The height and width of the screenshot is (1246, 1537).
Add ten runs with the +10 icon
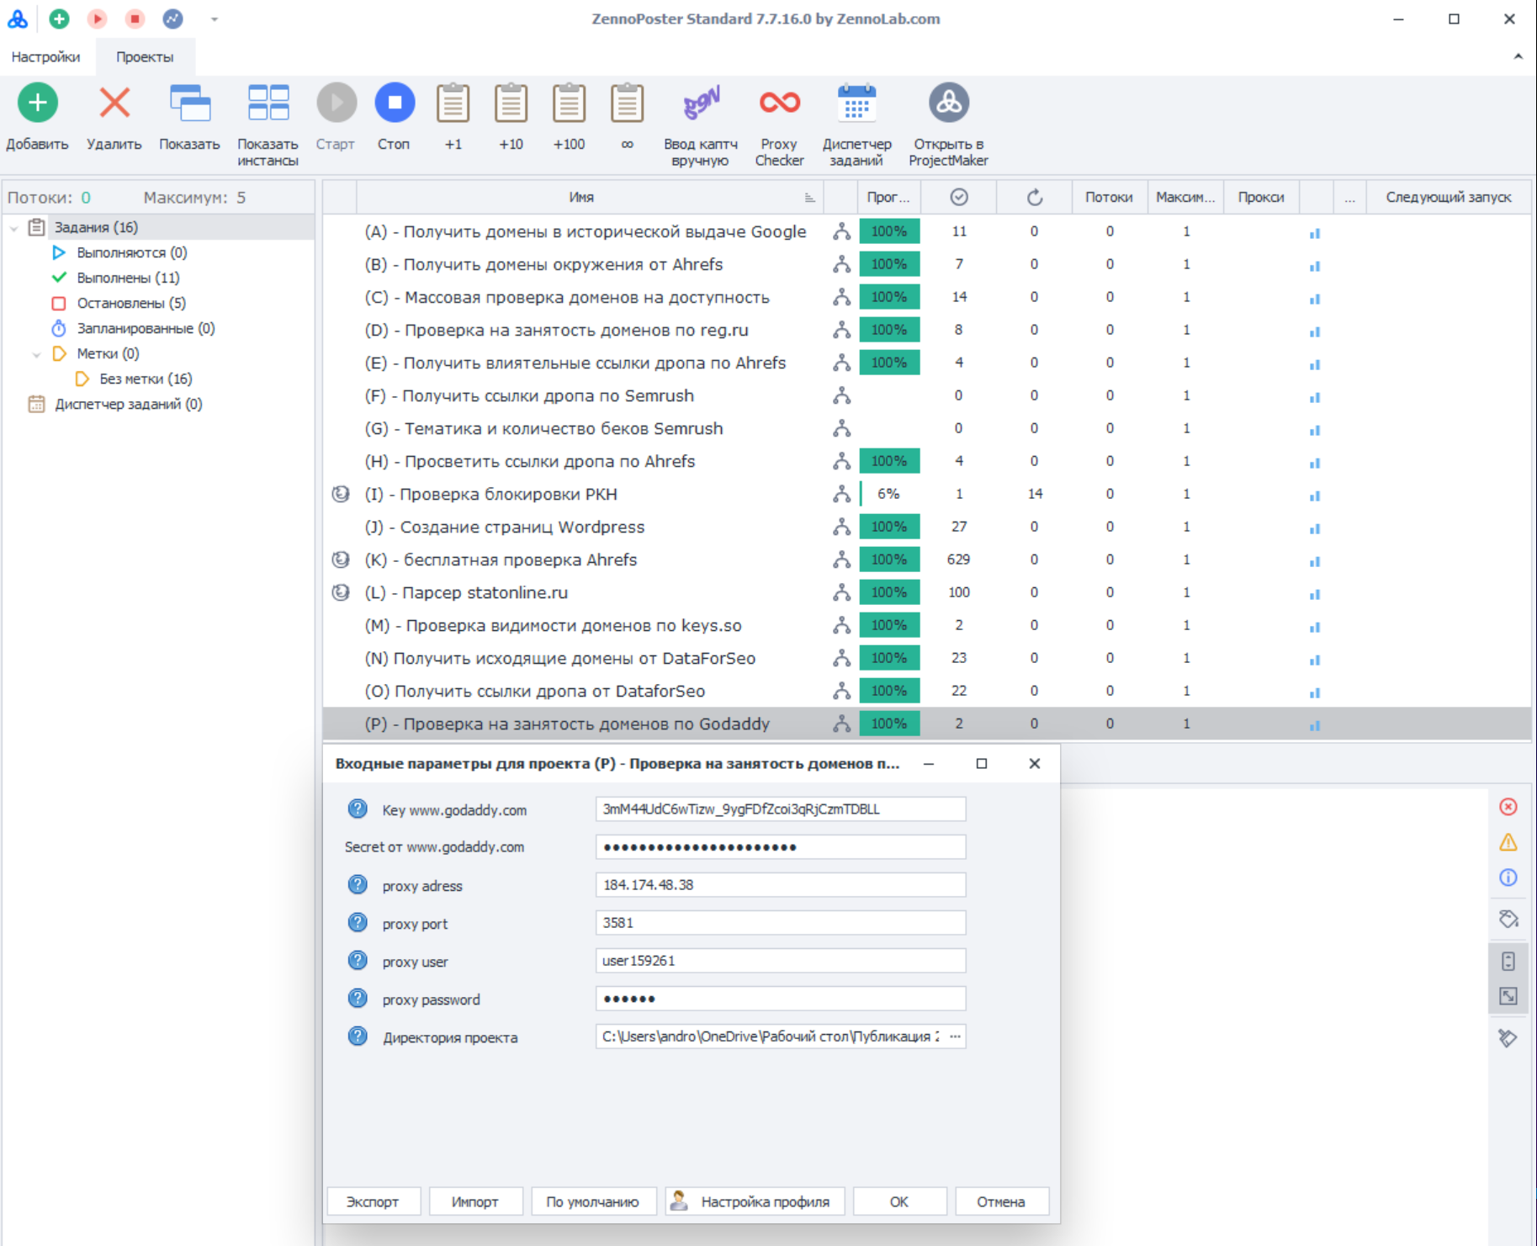click(511, 103)
